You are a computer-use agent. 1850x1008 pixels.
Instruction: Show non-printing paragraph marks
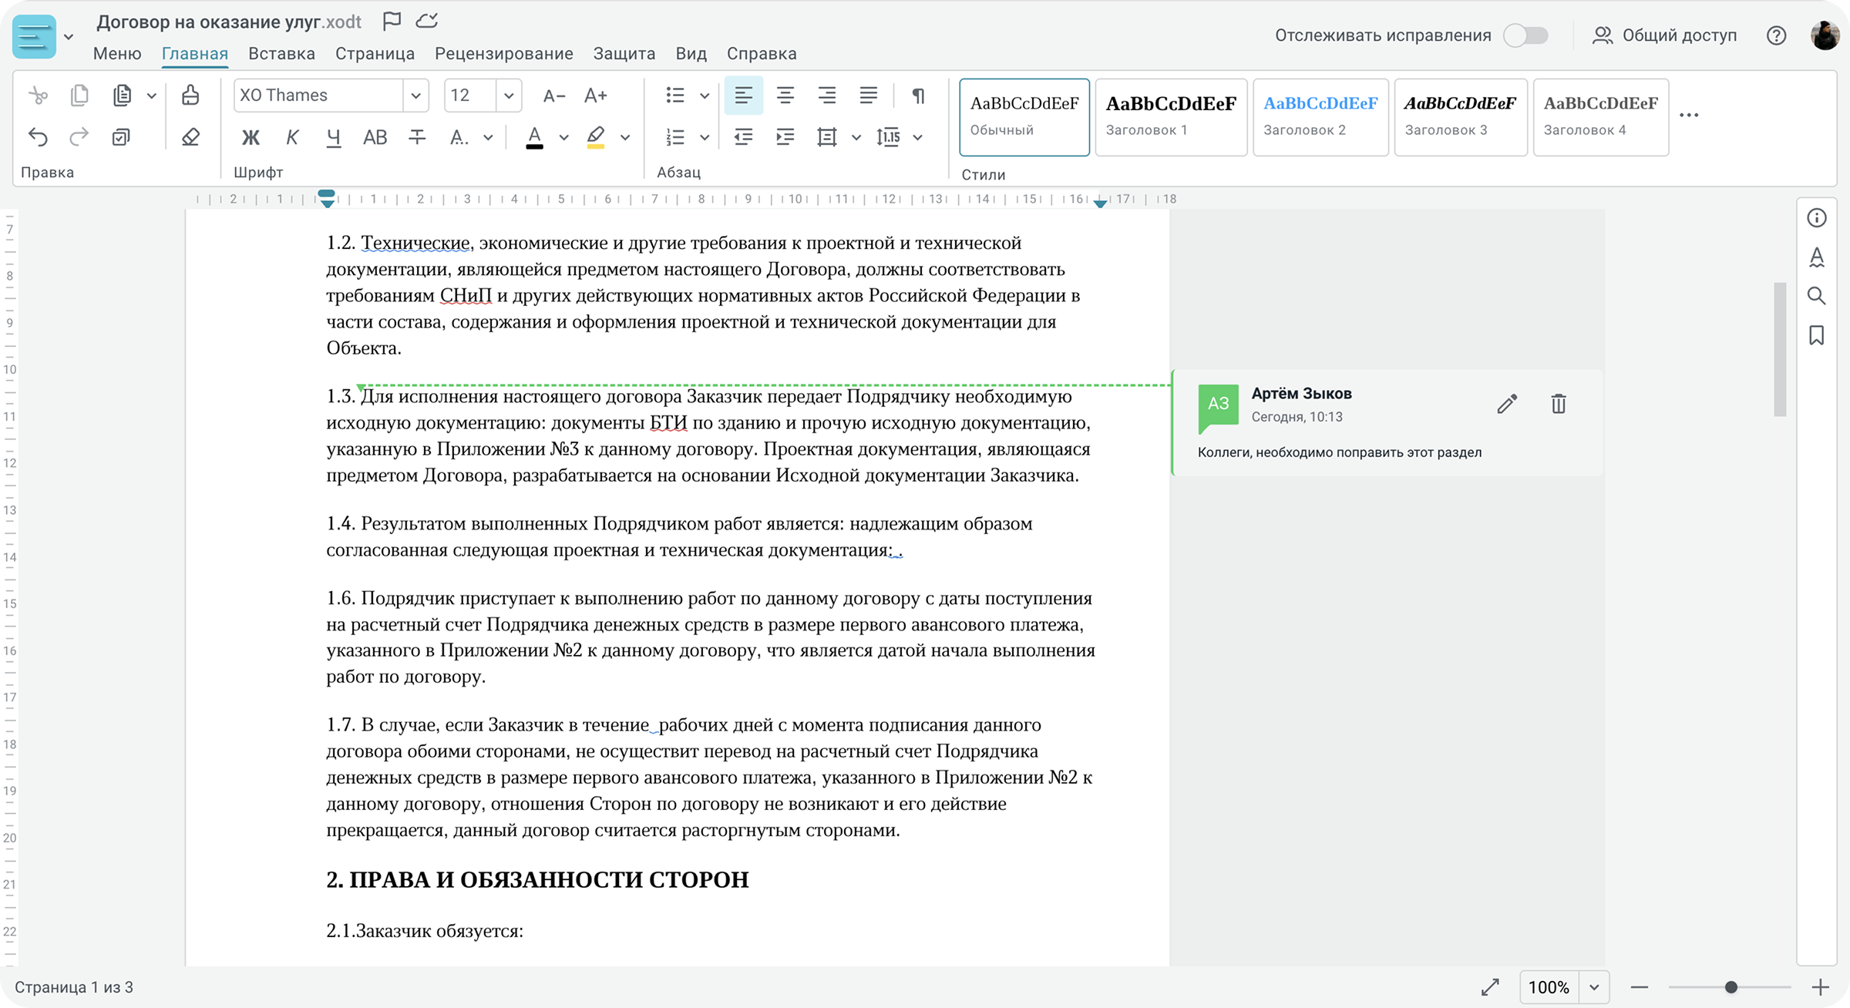917,96
